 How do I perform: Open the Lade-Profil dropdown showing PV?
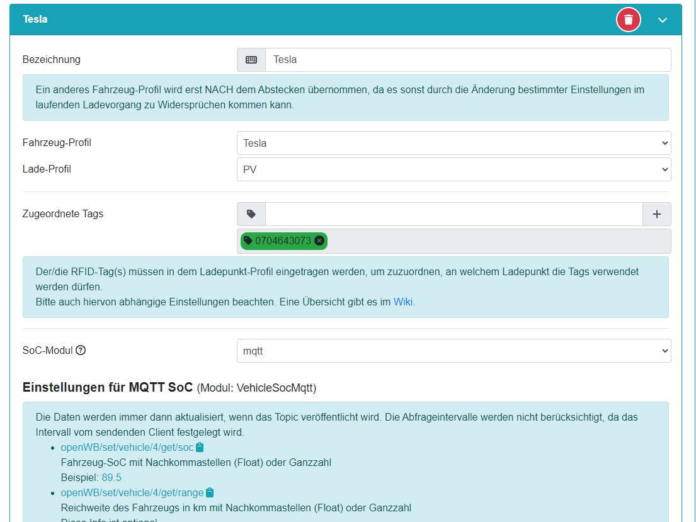click(x=454, y=169)
